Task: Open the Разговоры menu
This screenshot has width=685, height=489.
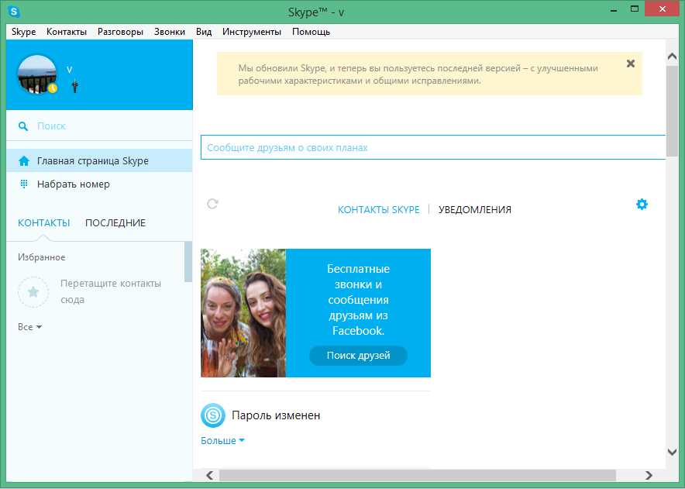Action: pyautogui.click(x=120, y=32)
